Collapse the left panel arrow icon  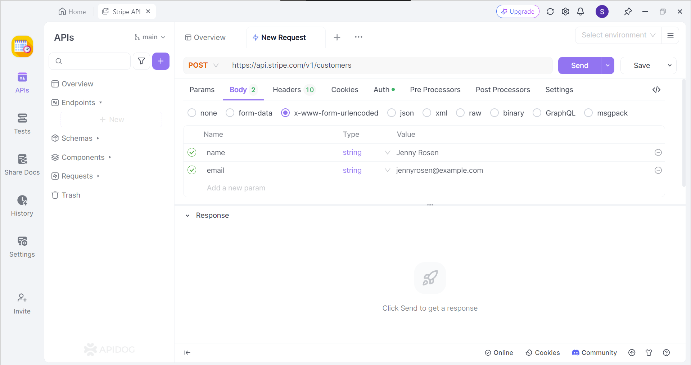187,353
